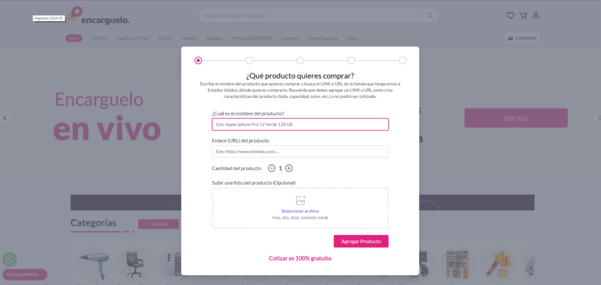Viewport: 601px width, 285px height.
Task: Increase product quantity with plus button
Action: tap(289, 168)
